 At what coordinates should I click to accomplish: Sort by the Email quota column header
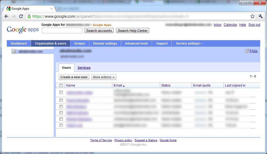pos(202,85)
